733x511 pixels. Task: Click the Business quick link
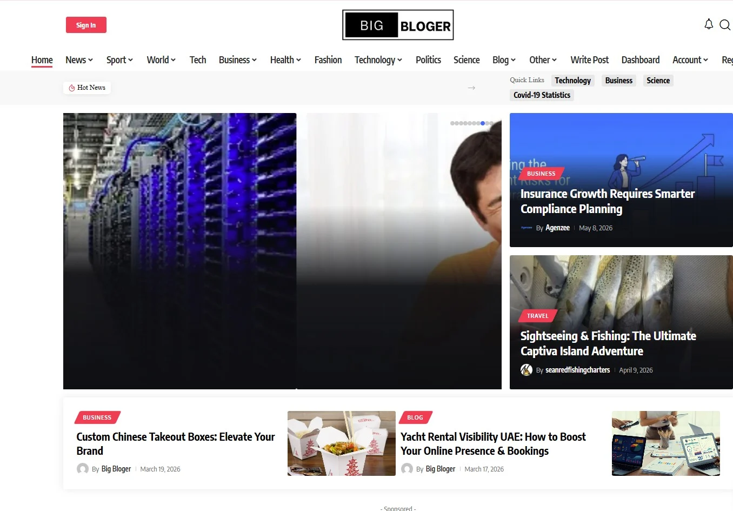[619, 81]
